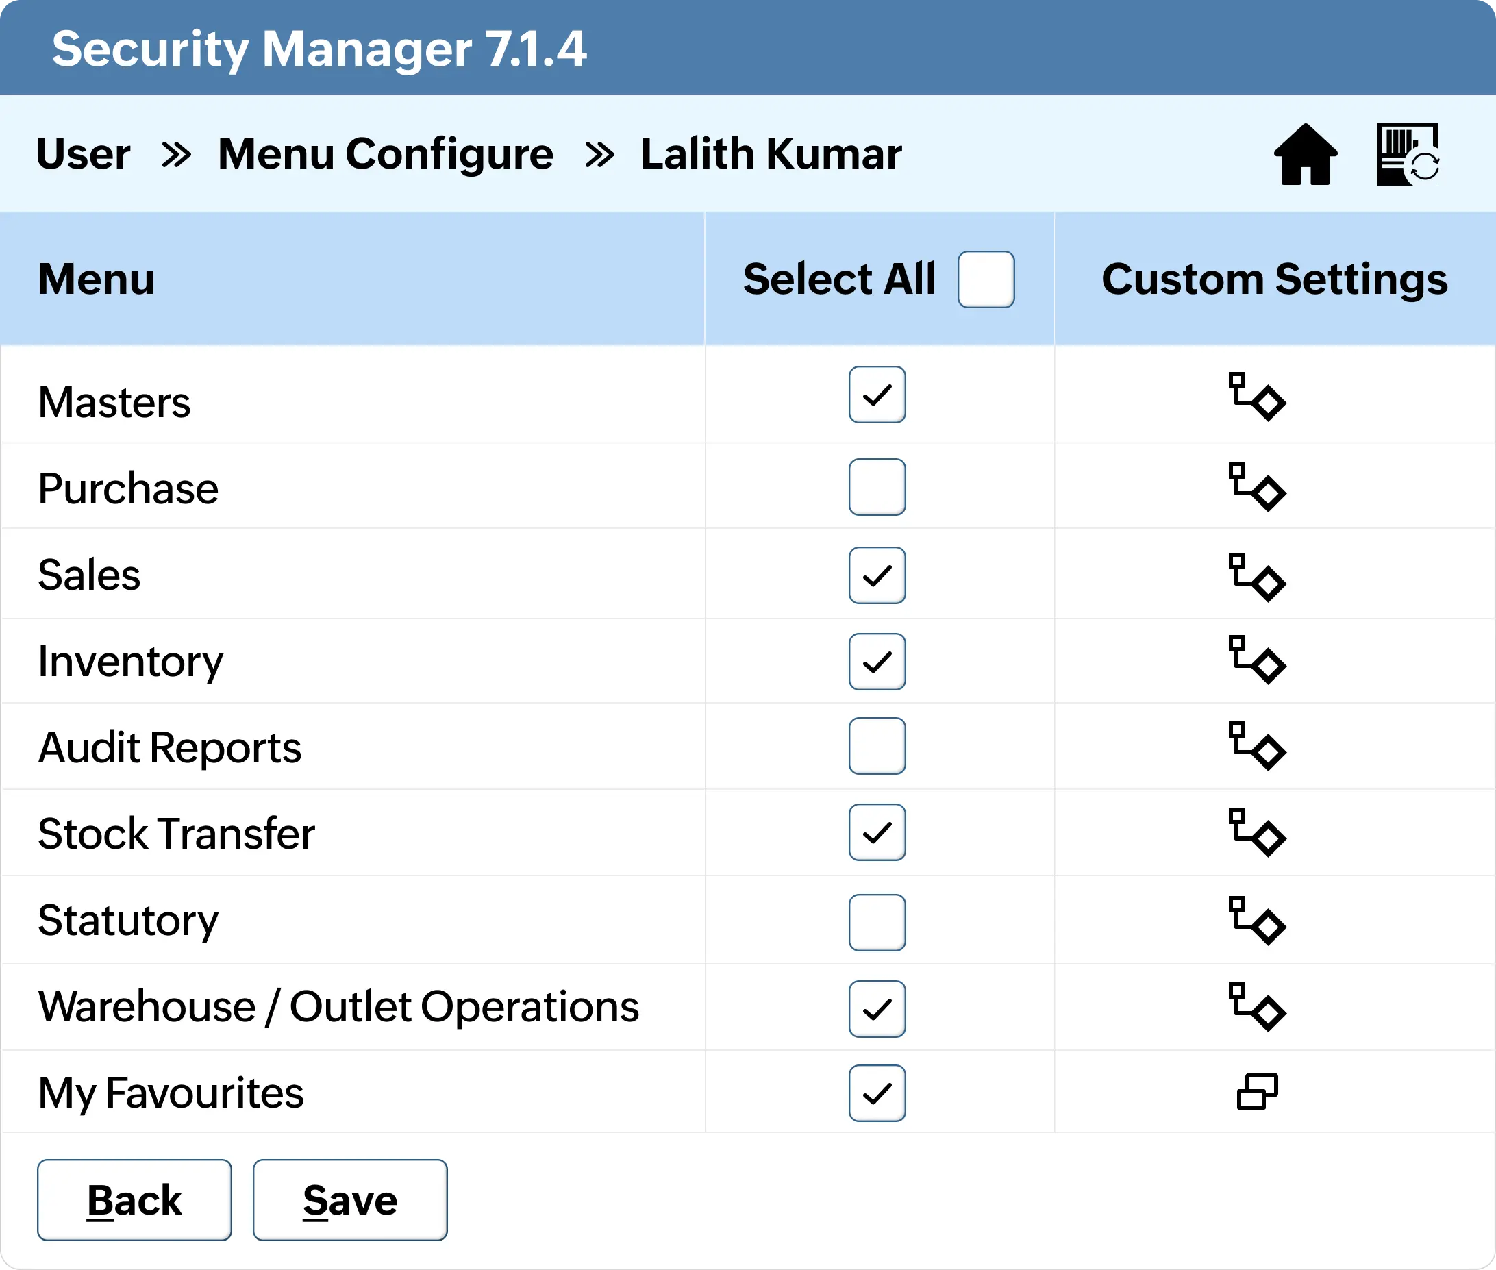
Task: Open Menu Configure from the breadcrumb
Action: point(386,153)
